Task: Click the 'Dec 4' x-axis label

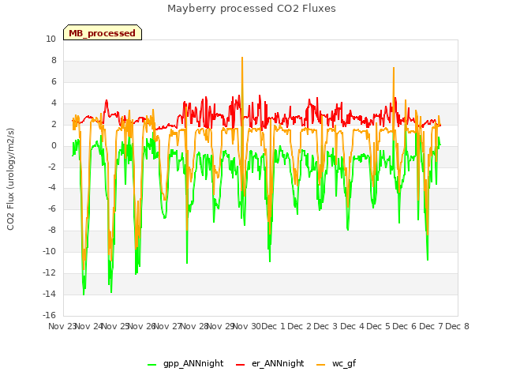Action: tap(353, 326)
